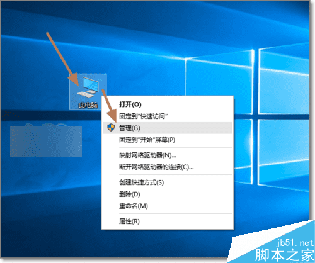The height and width of the screenshot is (263, 315).
Task: Select the 此电脑 desktop icon
Action: [x=88, y=92]
